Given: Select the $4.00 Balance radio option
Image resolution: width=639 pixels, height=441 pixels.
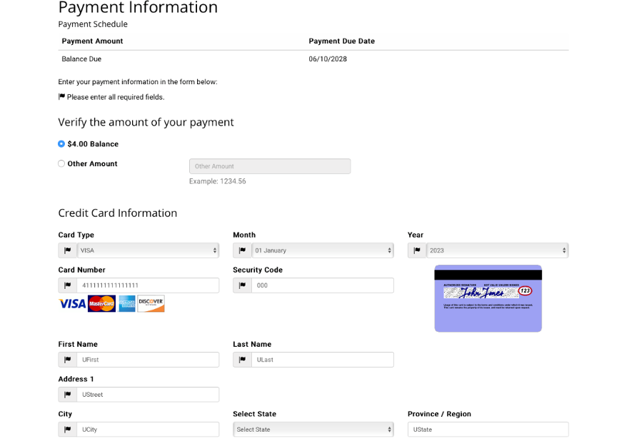Looking at the screenshot, I should (x=61, y=144).
